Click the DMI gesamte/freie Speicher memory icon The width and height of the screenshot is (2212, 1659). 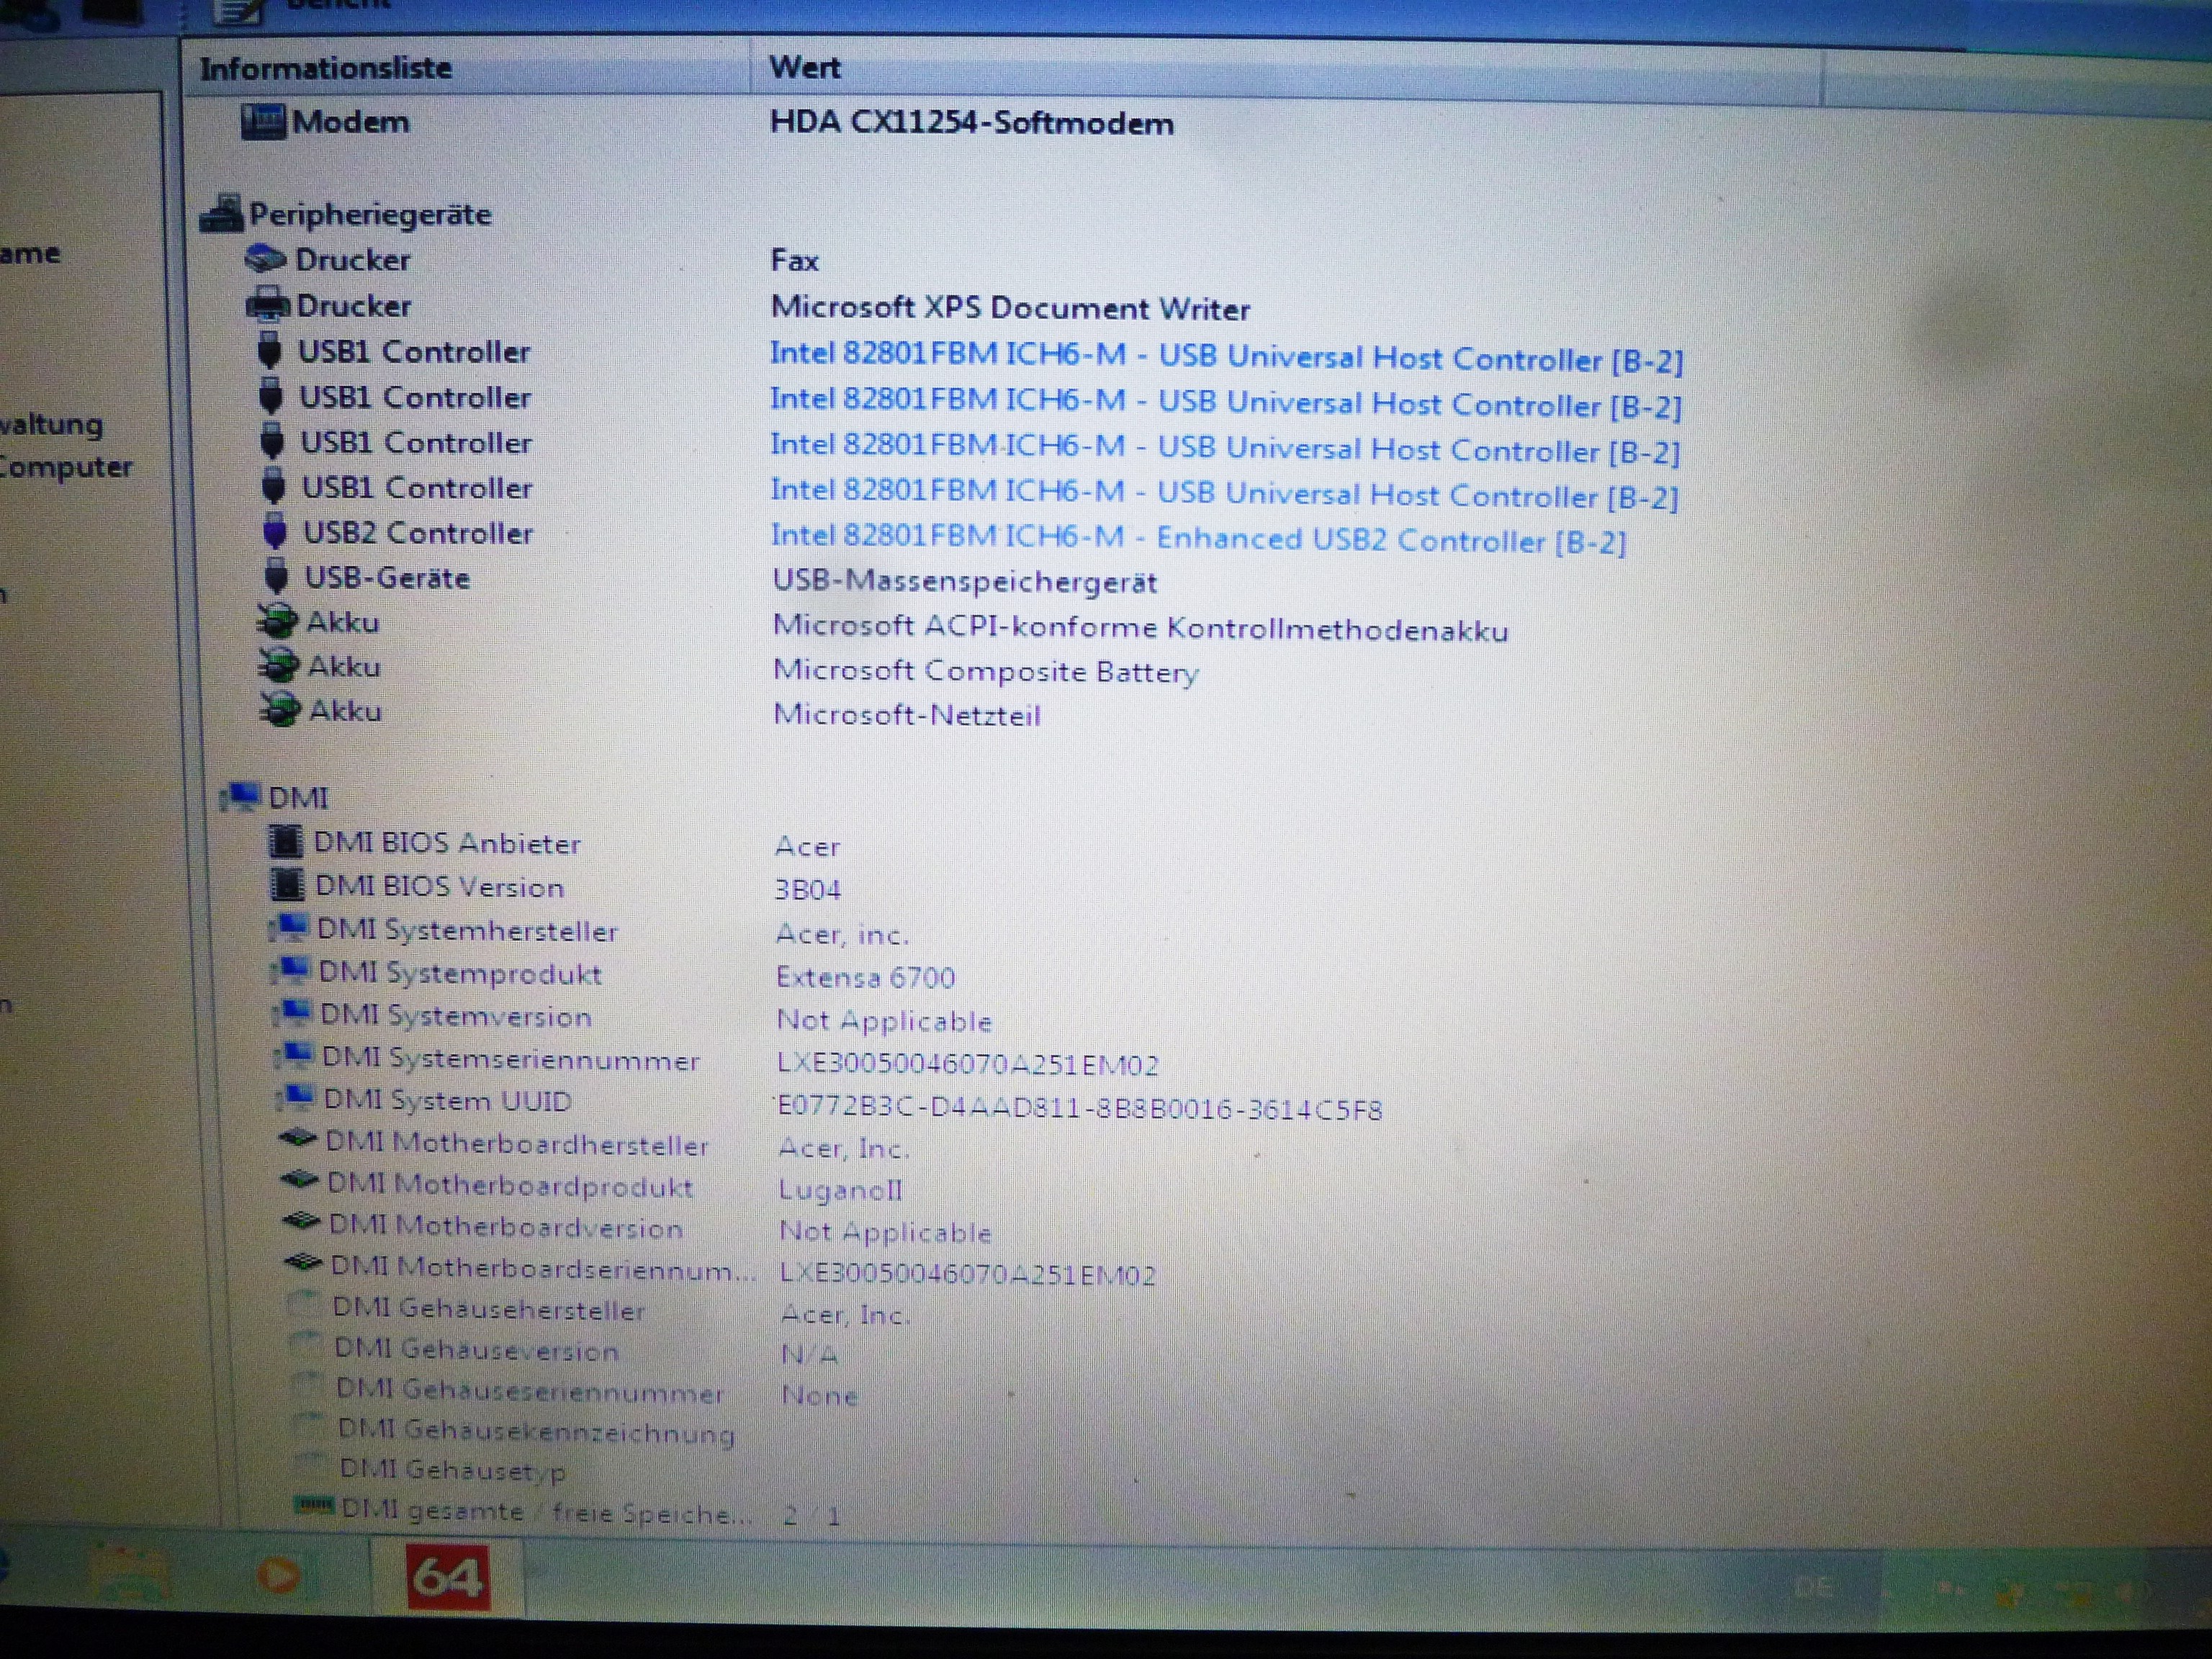pyautogui.click(x=314, y=1505)
